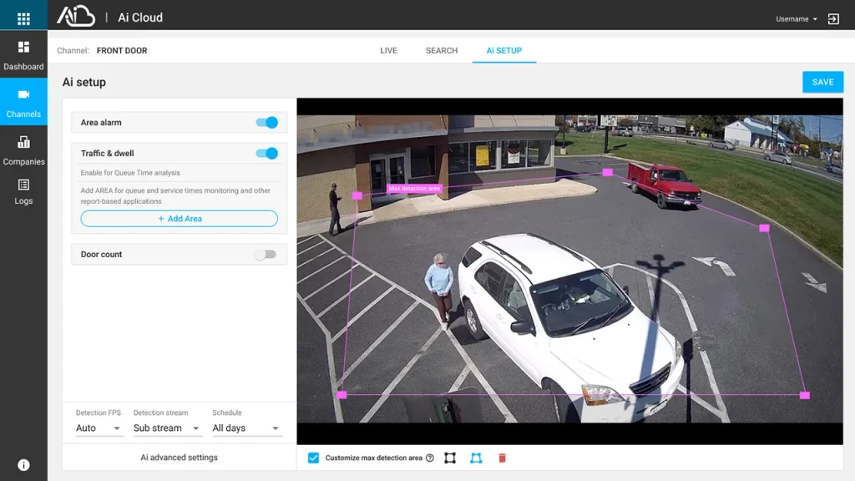
Task: Uncheck Customize max detection area
Action: (x=315, y=458)
